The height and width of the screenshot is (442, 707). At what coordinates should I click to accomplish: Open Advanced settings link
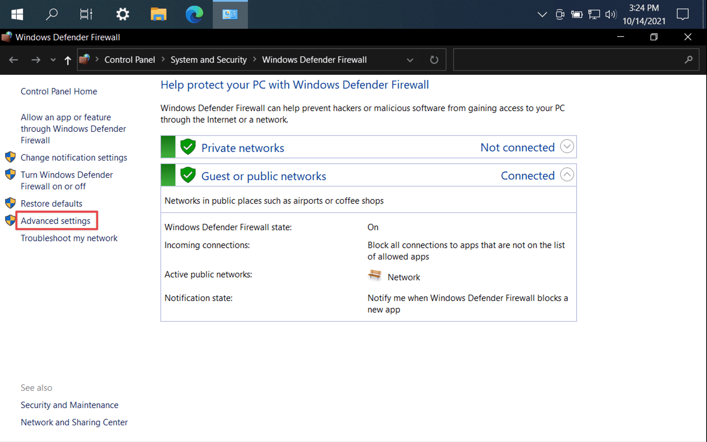click(x=55, y=221)
